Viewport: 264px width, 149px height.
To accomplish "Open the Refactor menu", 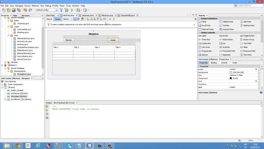I will 35,6.
